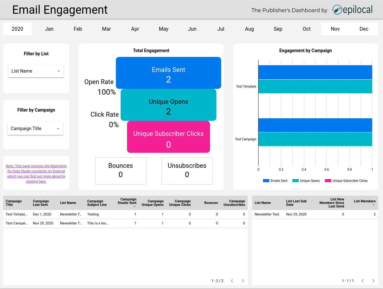Go to next page in the campaign table
383x289 pixels.
(243, 280)
